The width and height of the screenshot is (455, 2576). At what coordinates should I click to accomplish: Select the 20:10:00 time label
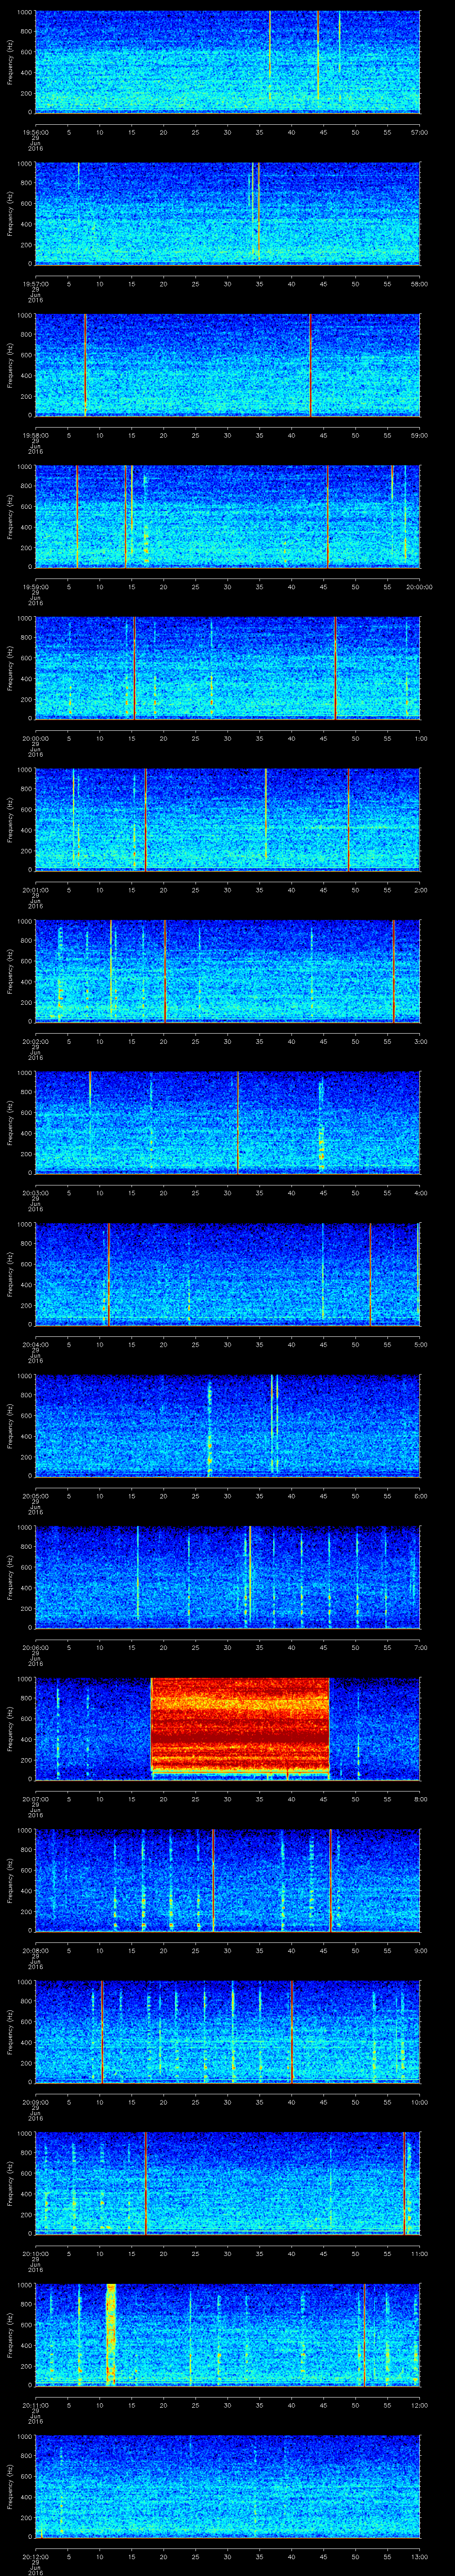(x=35, y=2254)
